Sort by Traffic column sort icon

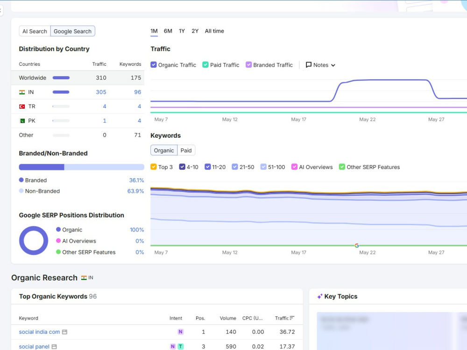click(x=292, y=318)
